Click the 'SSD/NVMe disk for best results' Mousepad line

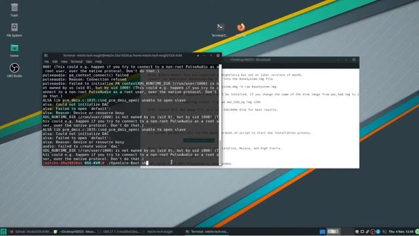click(x=251, y=109)
